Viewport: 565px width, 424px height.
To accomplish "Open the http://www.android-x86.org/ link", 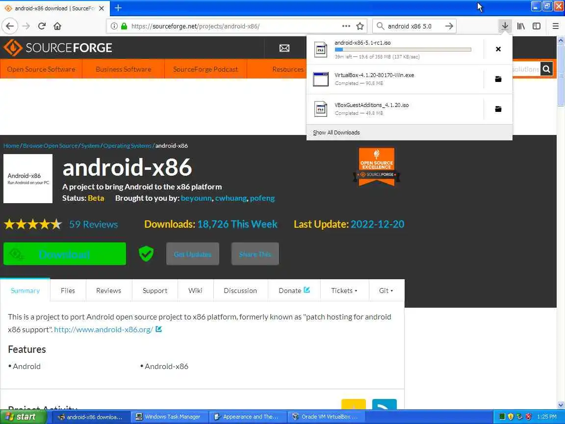I will (103, 329).
